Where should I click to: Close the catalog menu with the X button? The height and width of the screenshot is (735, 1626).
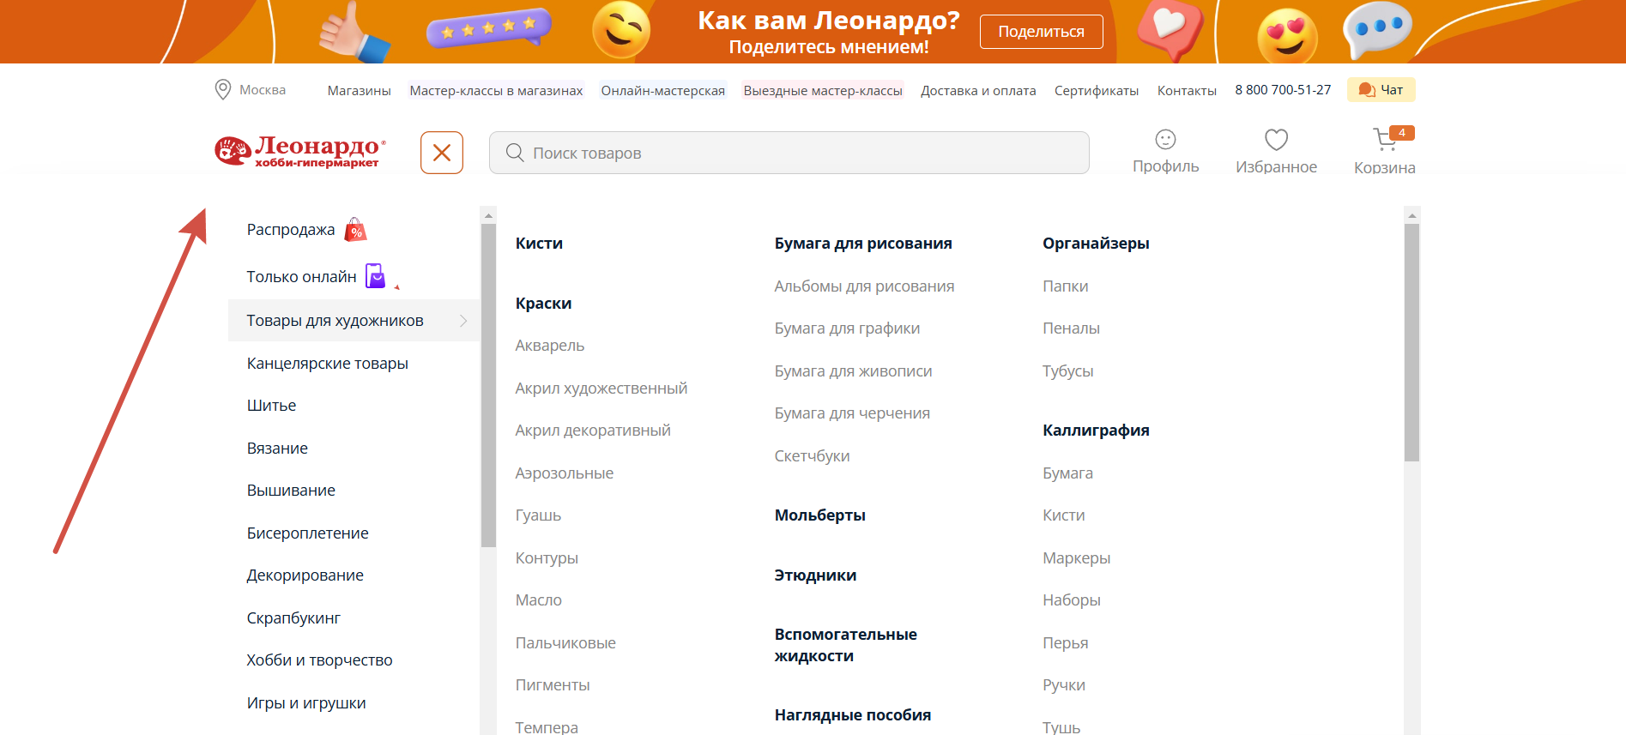pos(442,153)
